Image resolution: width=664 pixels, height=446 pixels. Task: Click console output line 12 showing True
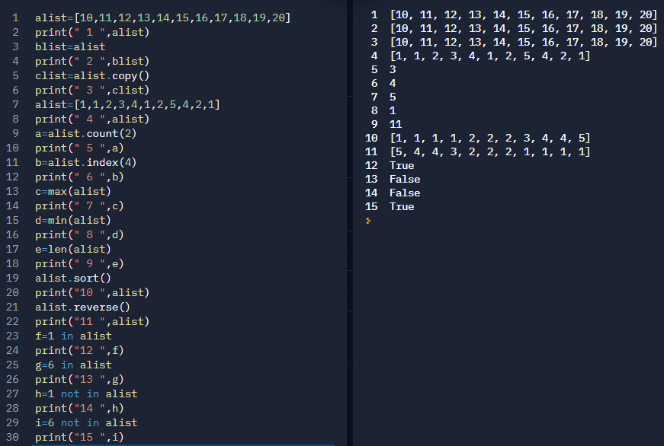coord(402,165)
